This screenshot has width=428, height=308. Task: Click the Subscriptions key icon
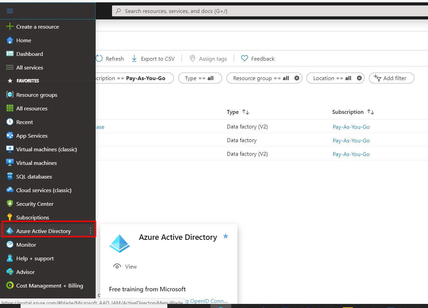click(10, 217)
